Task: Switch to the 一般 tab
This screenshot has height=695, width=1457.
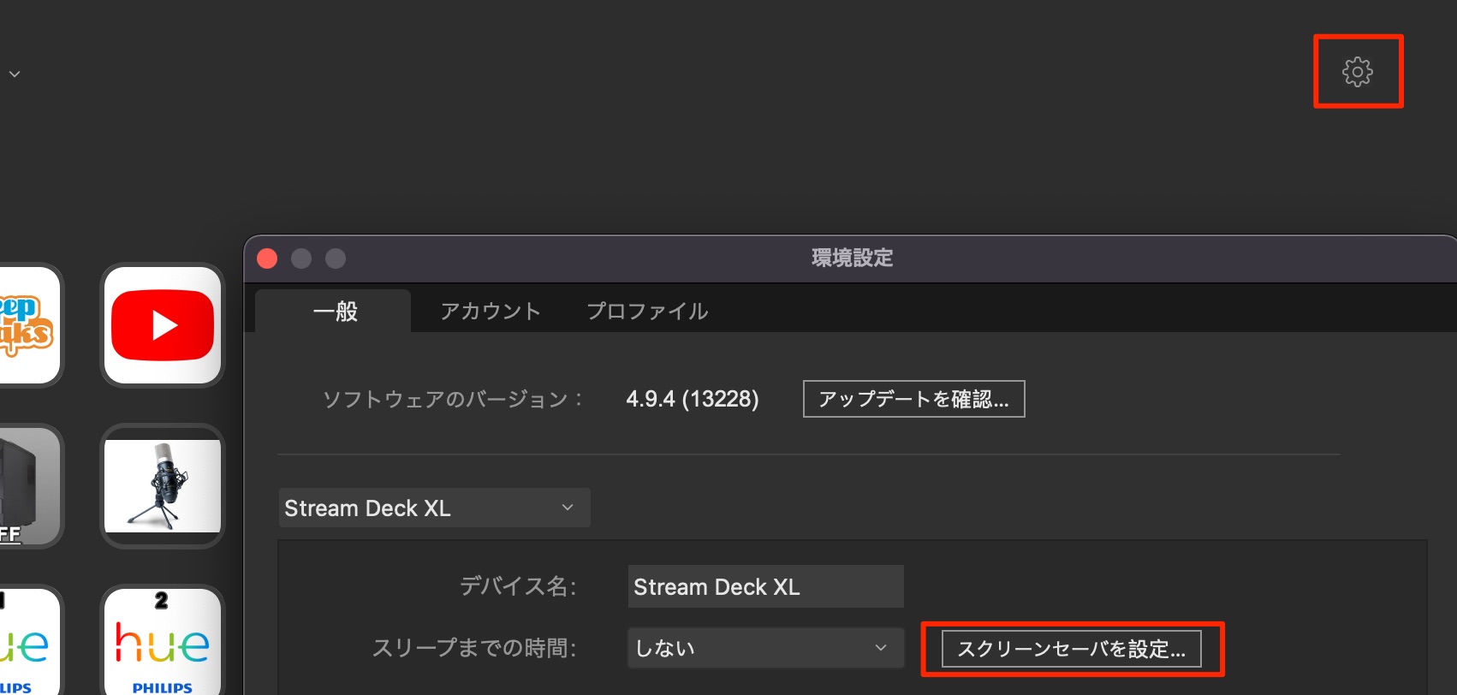Action: (335, 311)
